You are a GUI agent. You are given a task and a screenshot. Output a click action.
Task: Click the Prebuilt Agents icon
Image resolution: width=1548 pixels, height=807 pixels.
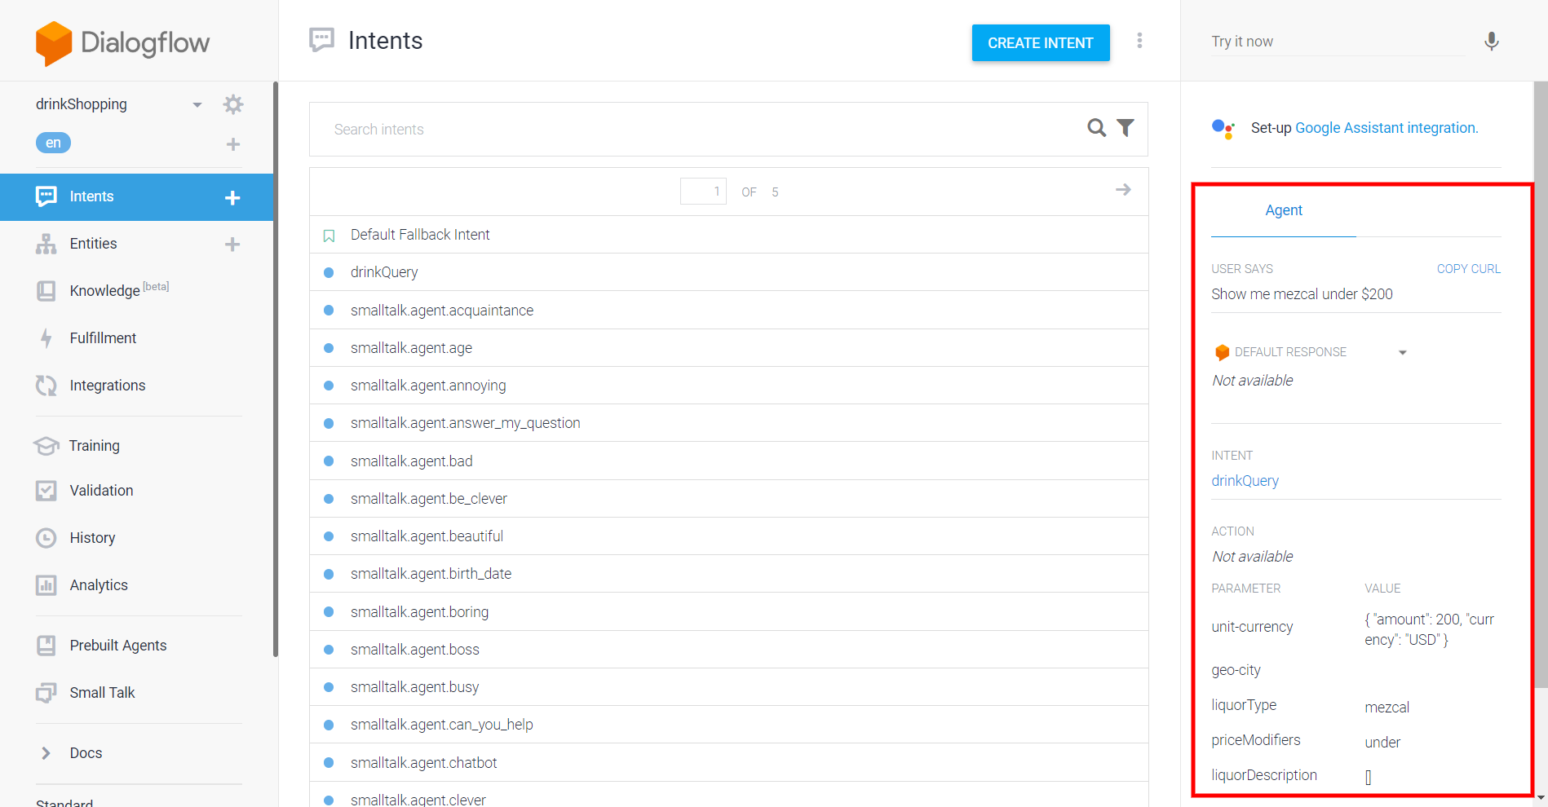click(x=46, y=646)
